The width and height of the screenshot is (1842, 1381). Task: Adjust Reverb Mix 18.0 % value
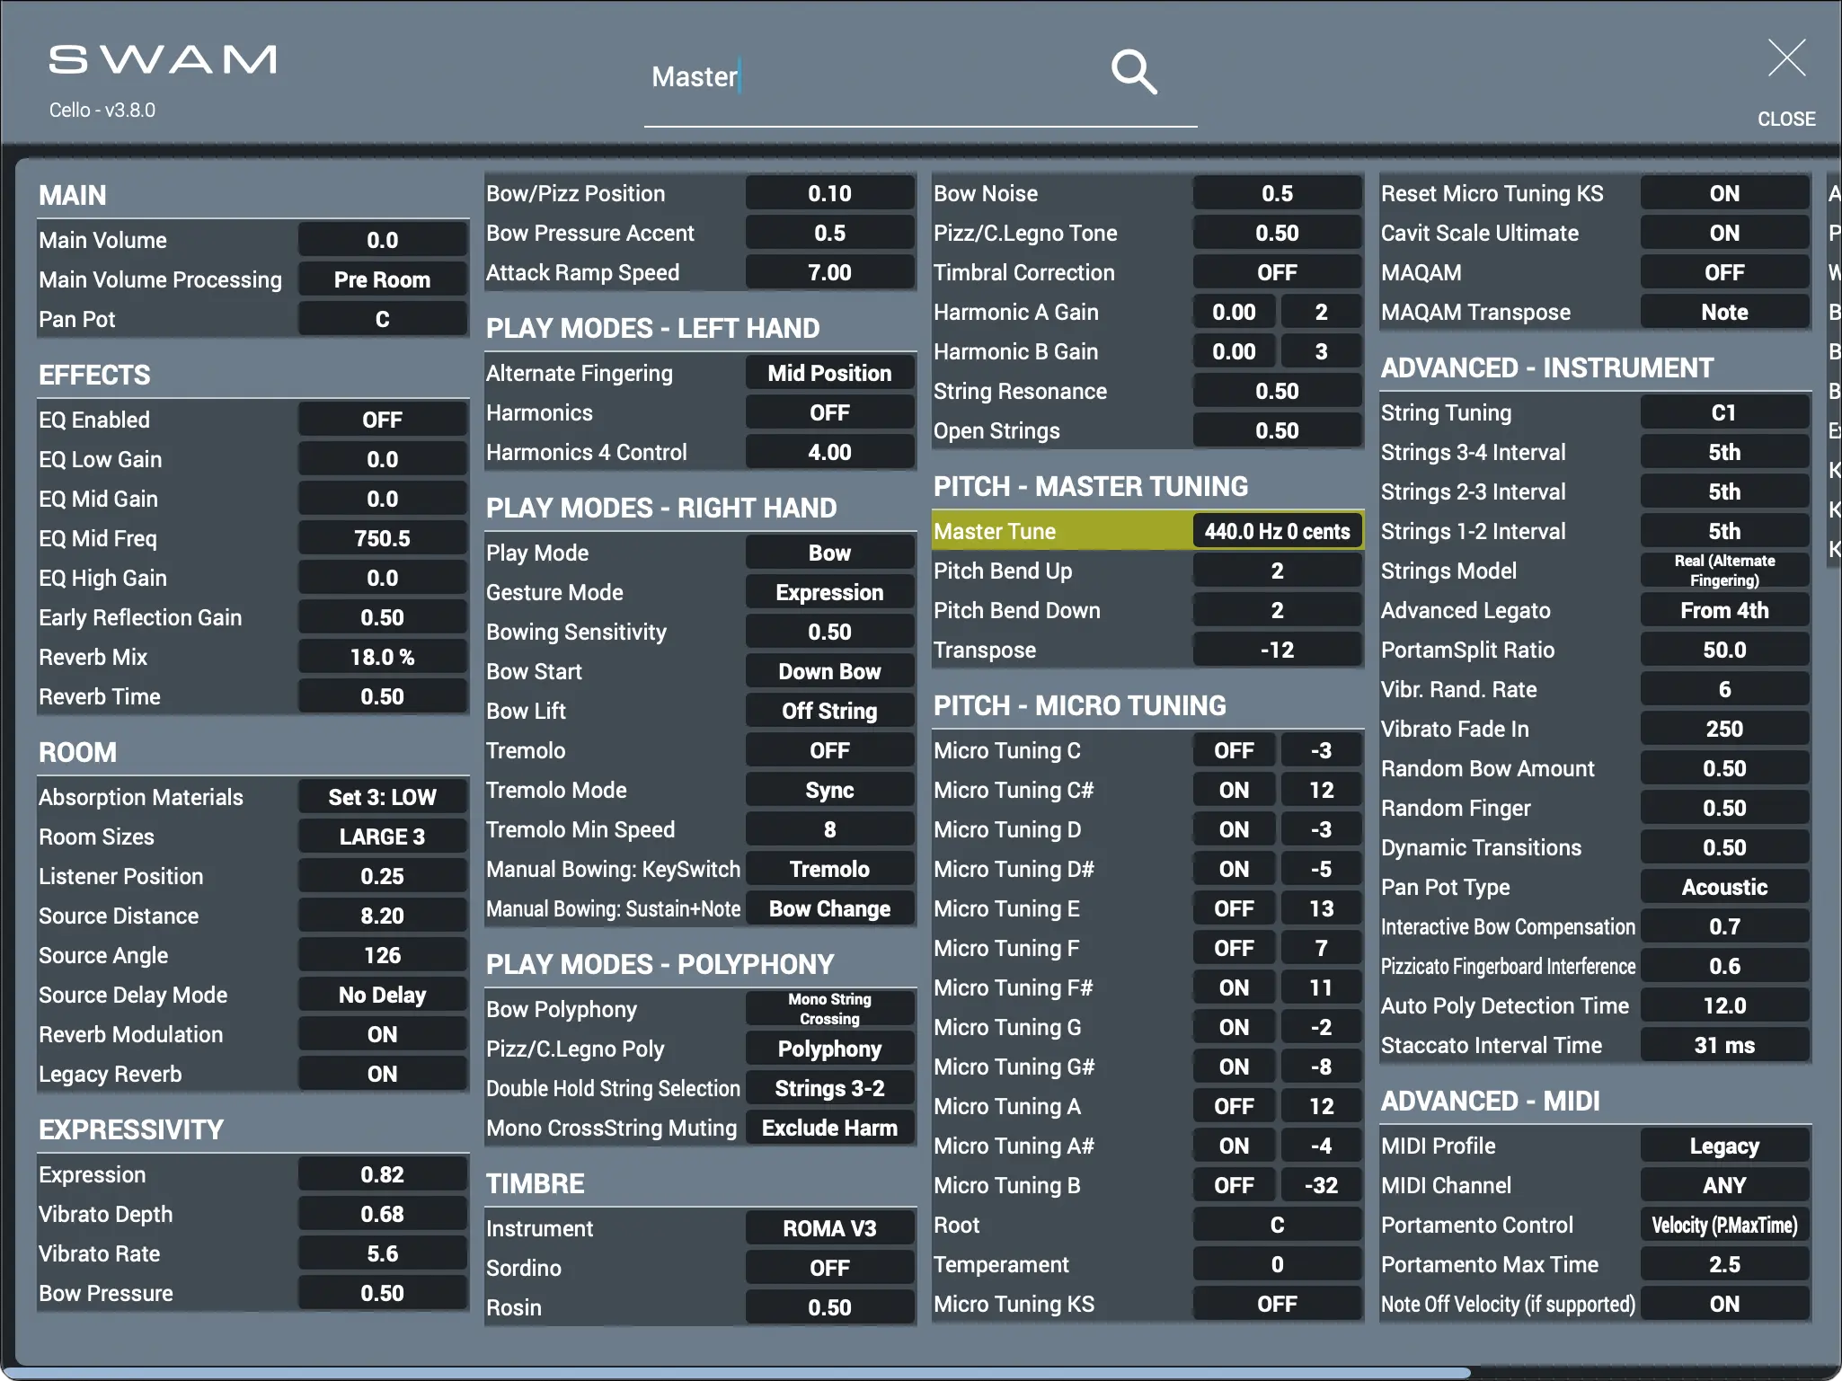tap(382, 657)
